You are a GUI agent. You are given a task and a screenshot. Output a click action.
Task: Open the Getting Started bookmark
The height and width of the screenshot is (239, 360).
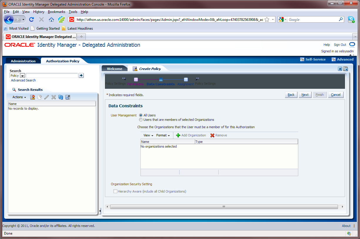pos(45,29)
